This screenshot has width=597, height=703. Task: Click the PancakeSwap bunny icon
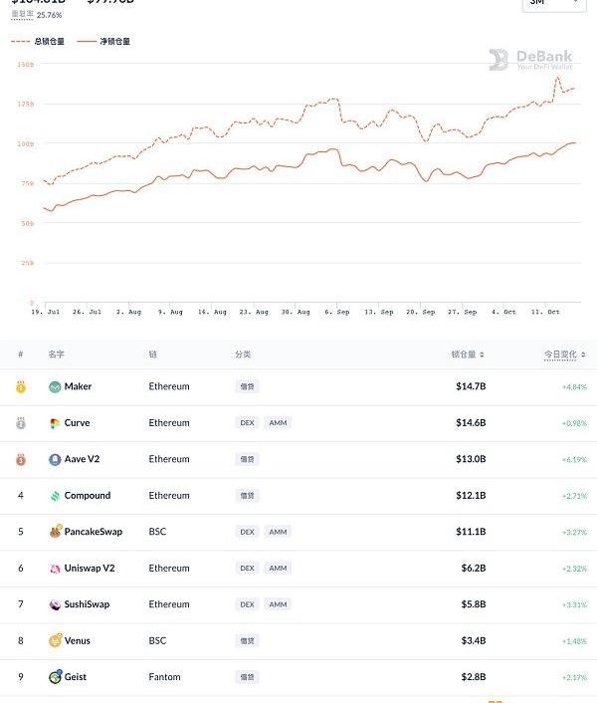[55, 532]
